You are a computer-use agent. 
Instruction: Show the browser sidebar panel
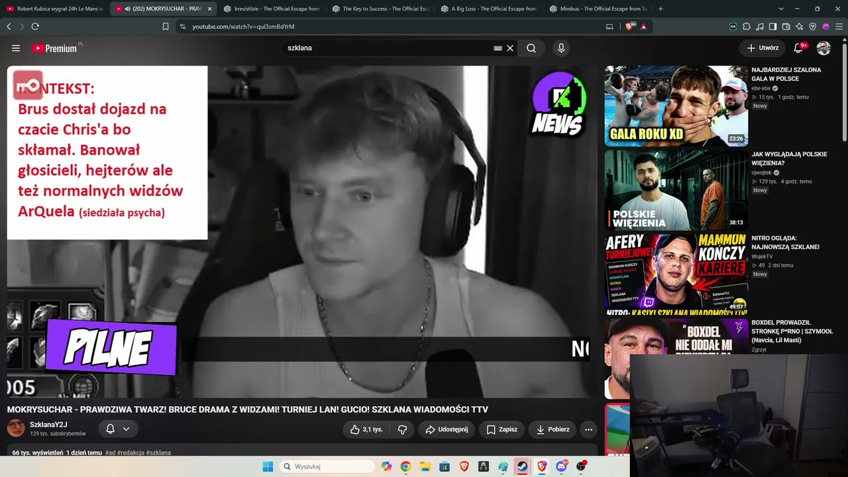click(x=773, y=26)
